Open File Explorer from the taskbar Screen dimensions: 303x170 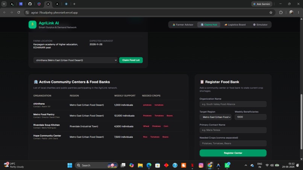click(140, 165)
